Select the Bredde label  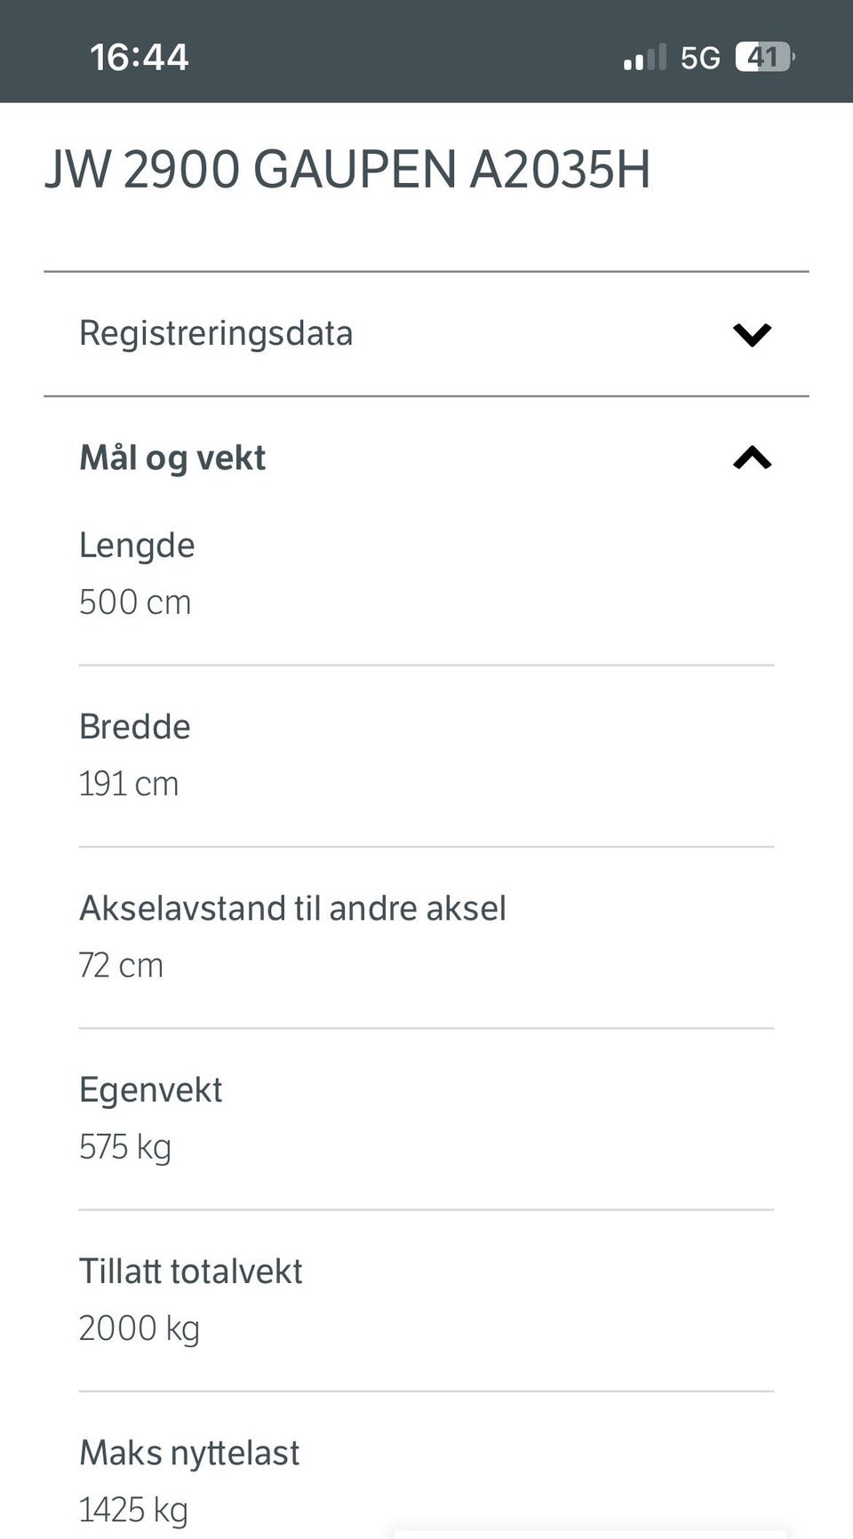tap(135, 727)
